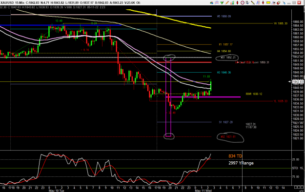Click the YL 1835.33 label
The height and width of the screenshot is (192, 305).
pyautogui.click(x=281, y=101)
